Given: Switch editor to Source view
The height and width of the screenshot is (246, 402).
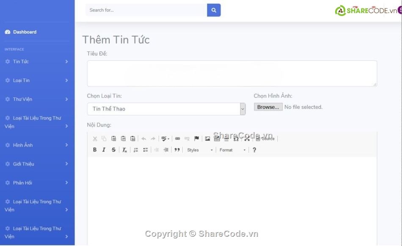Looking at the screenshot, I should click(x=265, y=138).
